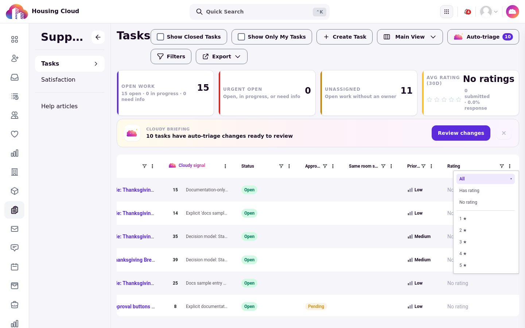The width and height of the screenshot is (525, 328).
Task: Choose 5 star rating filter
Action: point(486,265)
